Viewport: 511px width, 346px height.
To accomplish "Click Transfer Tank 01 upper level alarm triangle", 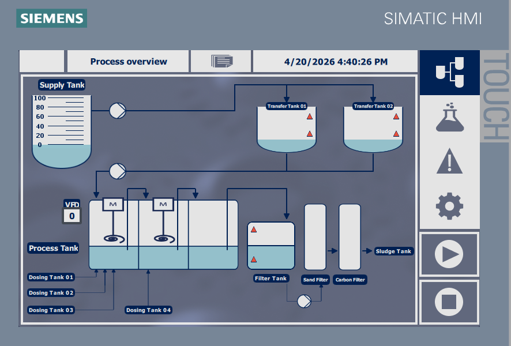I will 310,116.
